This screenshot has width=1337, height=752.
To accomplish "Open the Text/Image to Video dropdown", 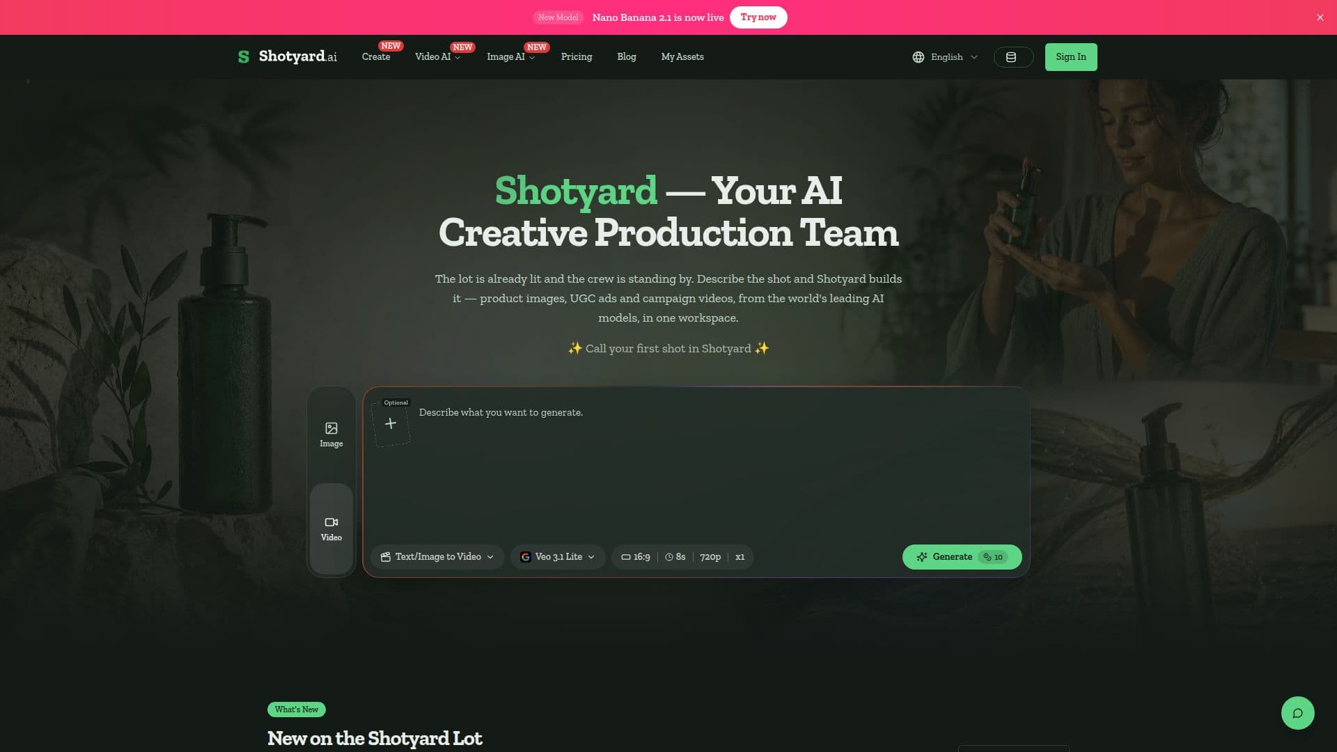I will [x=437, y=557].
